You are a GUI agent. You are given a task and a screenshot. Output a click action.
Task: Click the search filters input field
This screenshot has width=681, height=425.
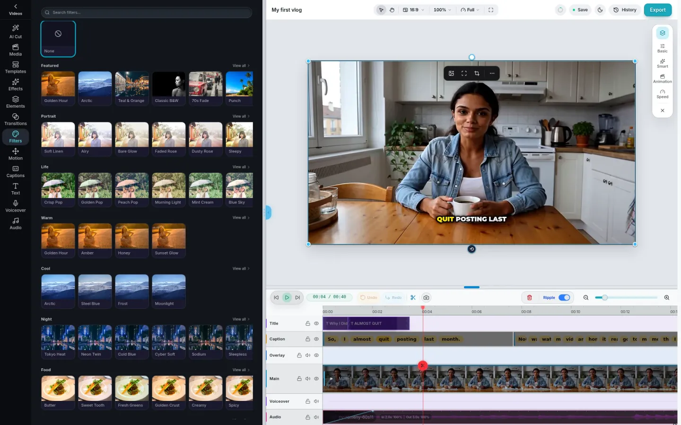pyautogui.click(x=147, y=12)
